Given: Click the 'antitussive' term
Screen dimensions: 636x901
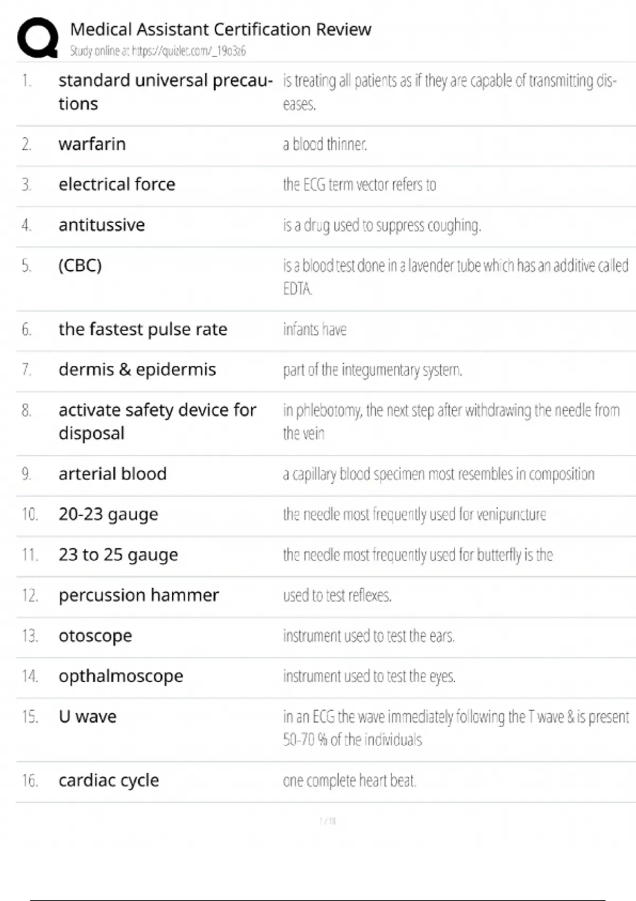Looking at the screenshot, I should pyautogui.click(x=102, y=225).
